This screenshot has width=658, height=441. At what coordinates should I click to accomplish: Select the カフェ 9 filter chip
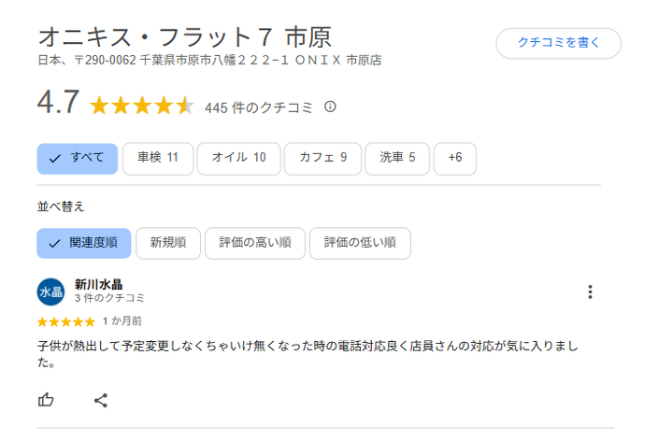(322, 159)
